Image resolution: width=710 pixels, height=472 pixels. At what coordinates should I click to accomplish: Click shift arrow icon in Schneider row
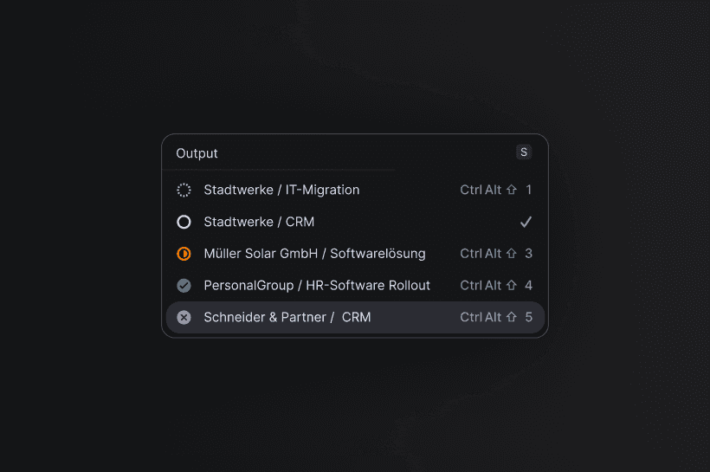(512, 317)
